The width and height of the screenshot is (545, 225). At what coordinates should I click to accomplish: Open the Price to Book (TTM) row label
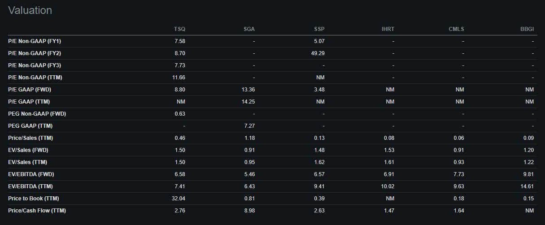click(33, 199)
